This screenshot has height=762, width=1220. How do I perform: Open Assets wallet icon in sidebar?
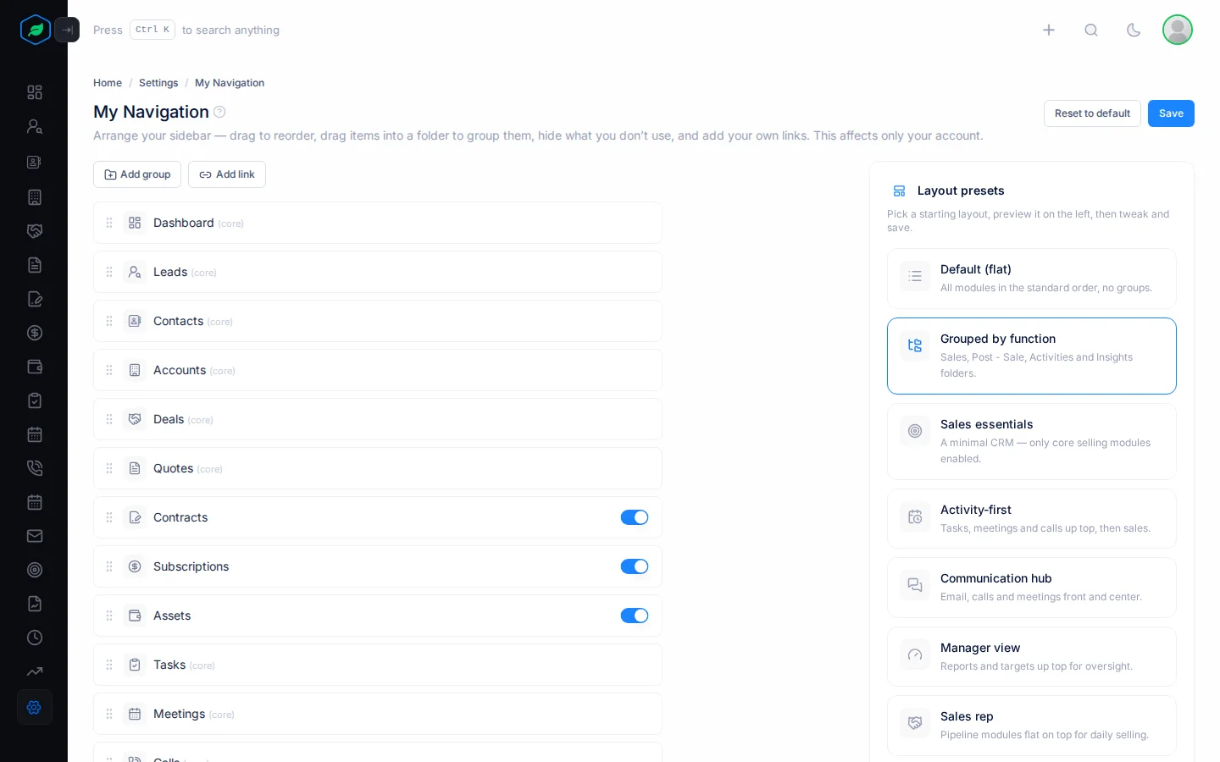(x=35, y=367)
